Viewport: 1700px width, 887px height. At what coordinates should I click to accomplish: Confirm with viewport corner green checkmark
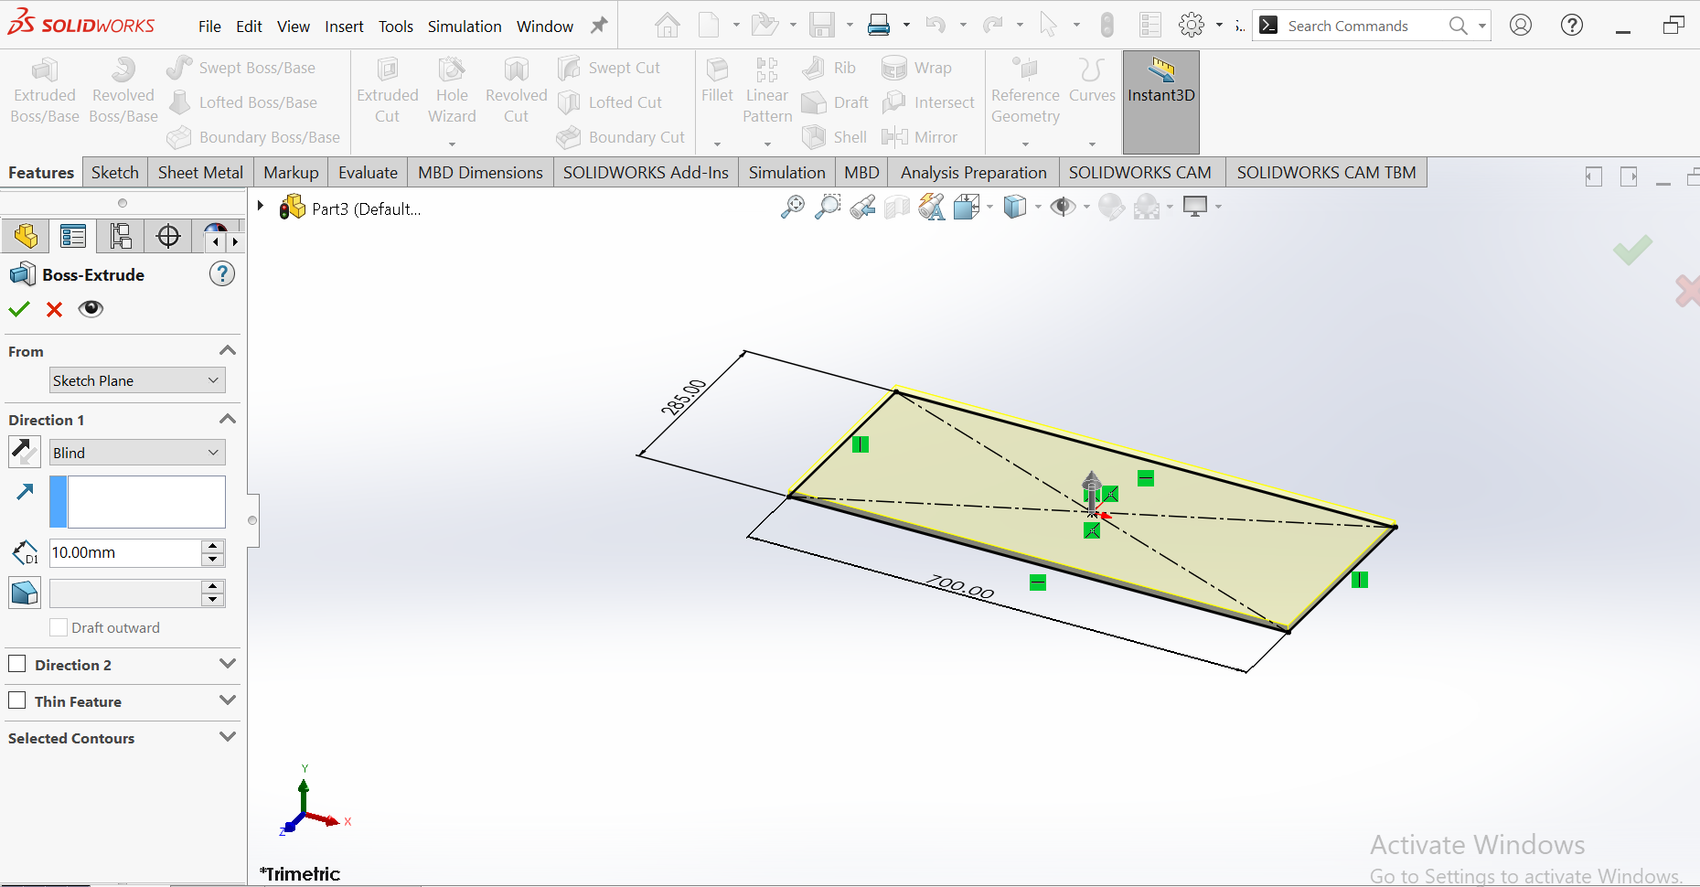coord(1632,249)
